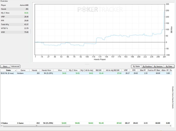Select the By Session view

(x=158, y=66)
